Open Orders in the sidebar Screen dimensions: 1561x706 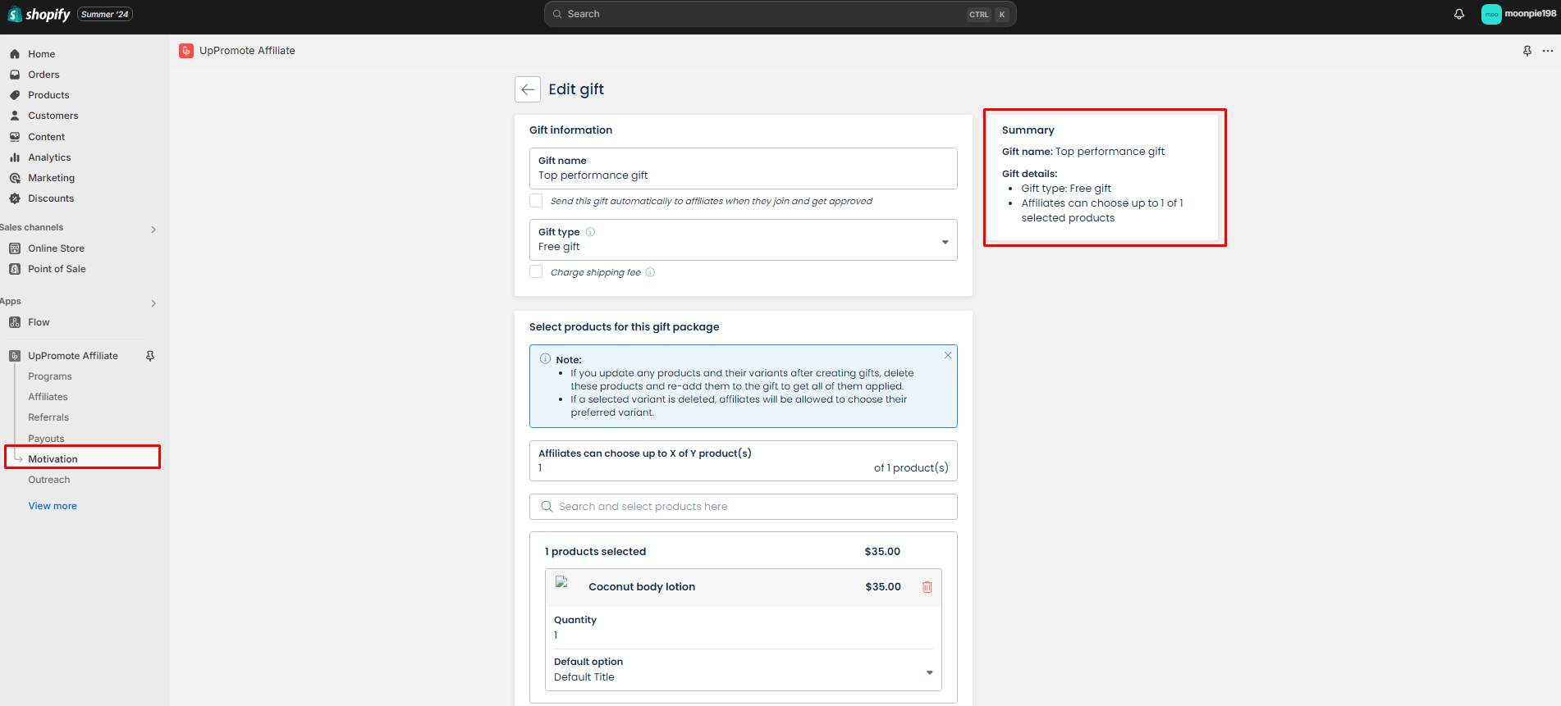pos(43,75)
